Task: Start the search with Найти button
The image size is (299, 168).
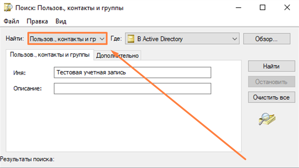Action: point(271,66)
